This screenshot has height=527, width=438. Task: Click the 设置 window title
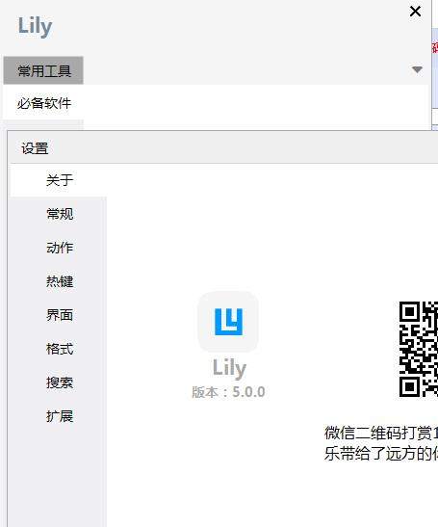(x=35, y=148)
